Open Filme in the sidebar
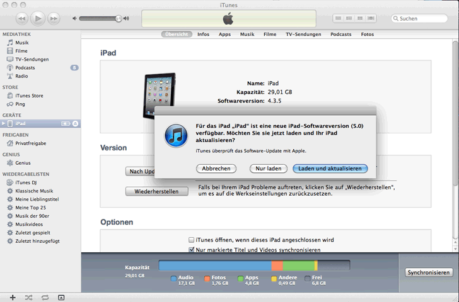 tap(21, 51)
